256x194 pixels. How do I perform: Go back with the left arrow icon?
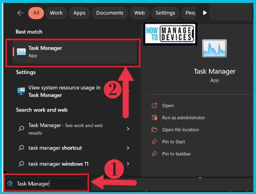21,13
